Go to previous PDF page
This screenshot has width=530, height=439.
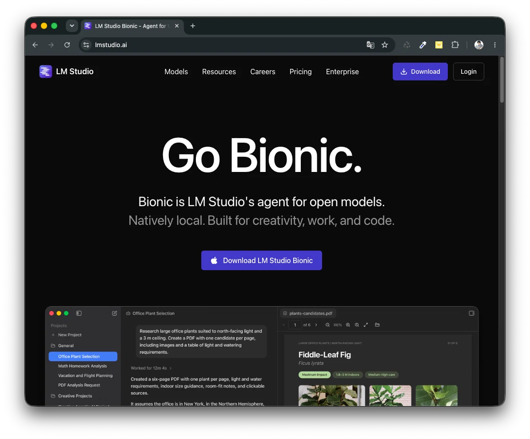tap(283, 325)
